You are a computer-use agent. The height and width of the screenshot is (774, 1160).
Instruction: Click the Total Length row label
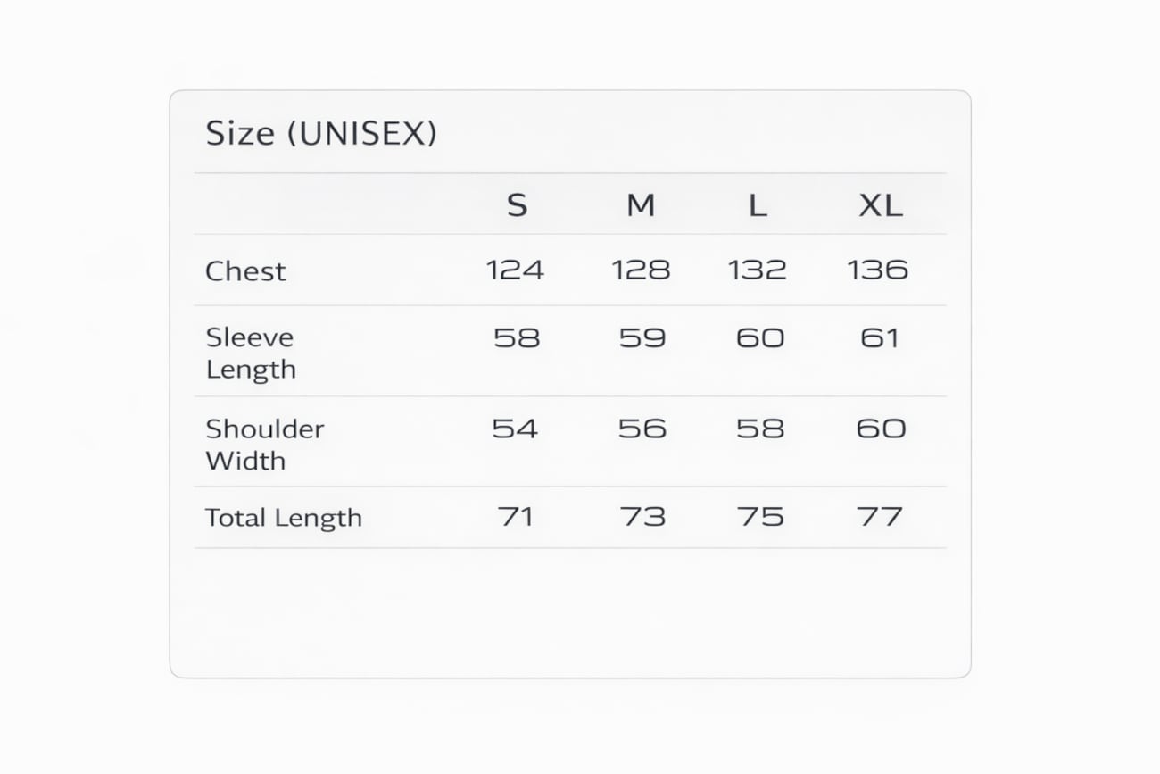(284, 518)
